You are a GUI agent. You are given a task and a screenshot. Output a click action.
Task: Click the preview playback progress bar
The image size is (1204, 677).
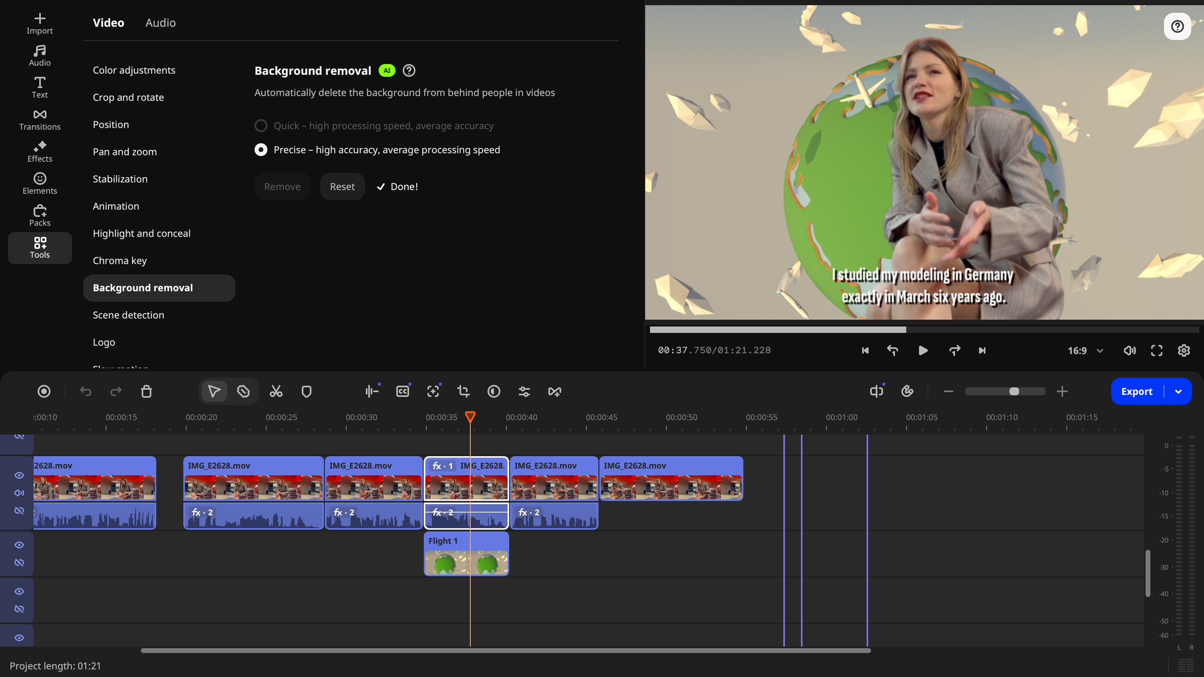click(924, 330)
